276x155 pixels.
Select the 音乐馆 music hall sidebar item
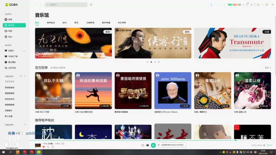[14, 25]
